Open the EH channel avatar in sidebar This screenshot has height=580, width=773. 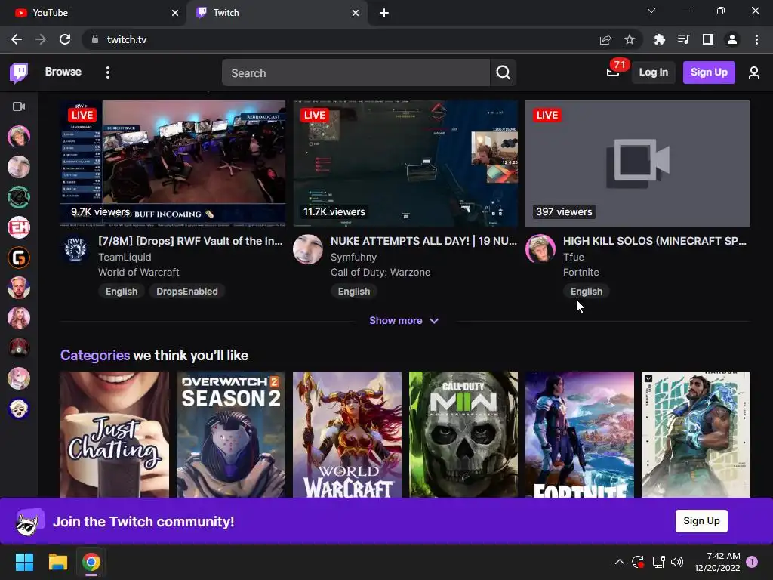[19, 227]
